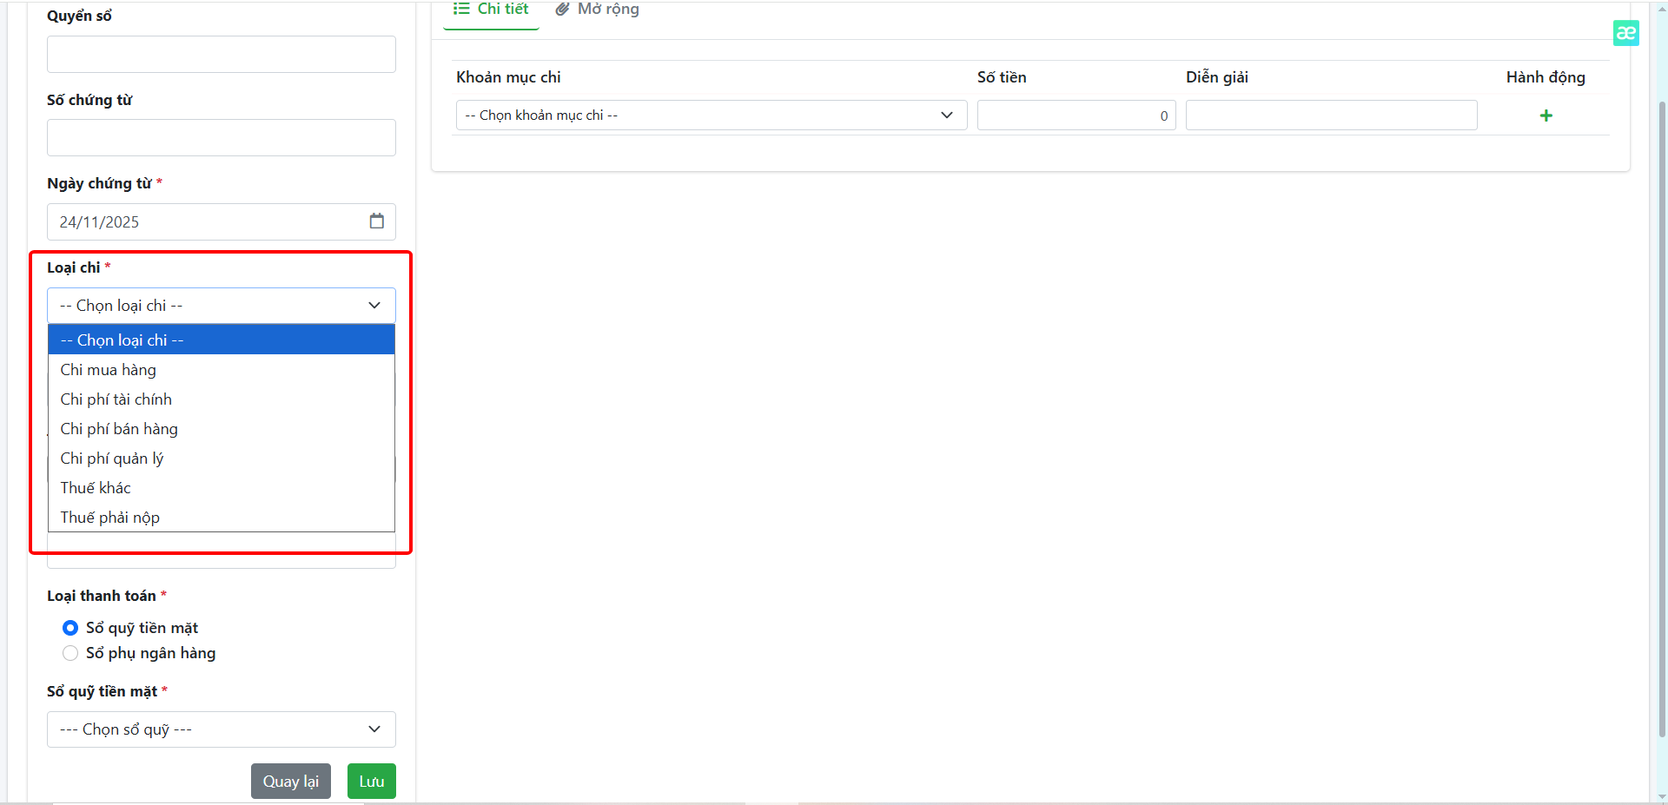Screen dimensions: 1668x805
Task: Click the Số tiền amount field
Action: click(1076, 115)
